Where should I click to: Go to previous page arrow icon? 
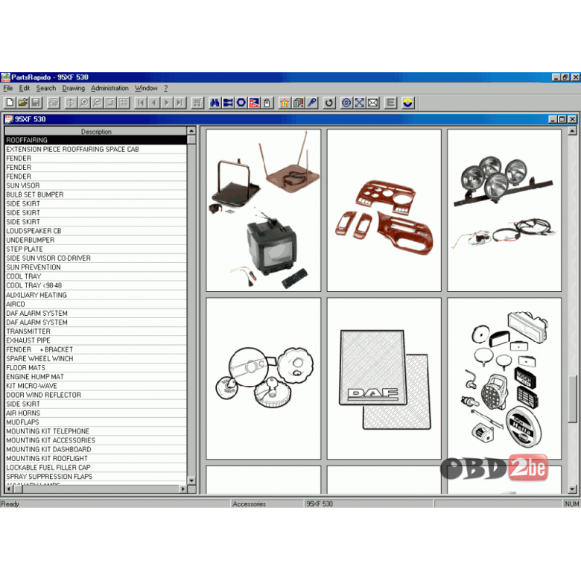point(153,103)
